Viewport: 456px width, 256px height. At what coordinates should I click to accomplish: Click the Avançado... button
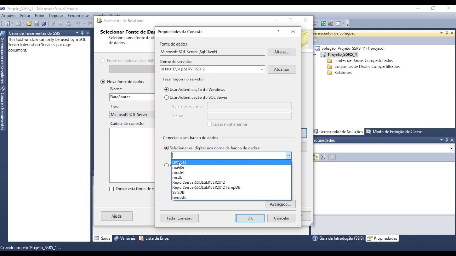point(280,204)
